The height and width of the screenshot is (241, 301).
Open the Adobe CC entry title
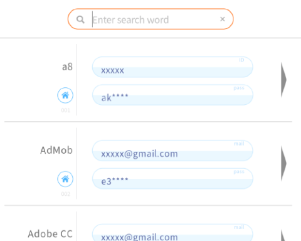pyautogui.click(x=50, y=234)
